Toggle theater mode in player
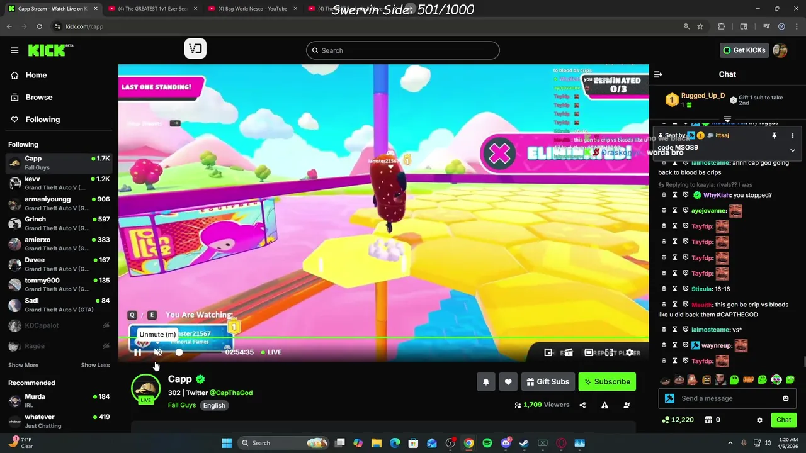Viewport: 806px width, 453px height. coord(588,352)
